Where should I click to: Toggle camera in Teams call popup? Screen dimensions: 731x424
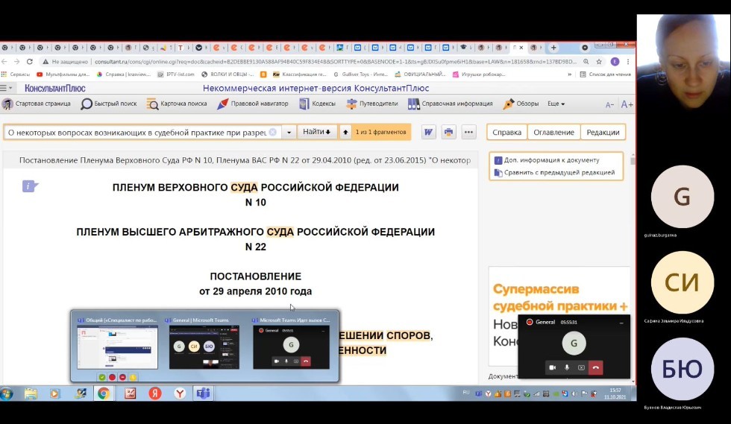[x=553, y=367]
